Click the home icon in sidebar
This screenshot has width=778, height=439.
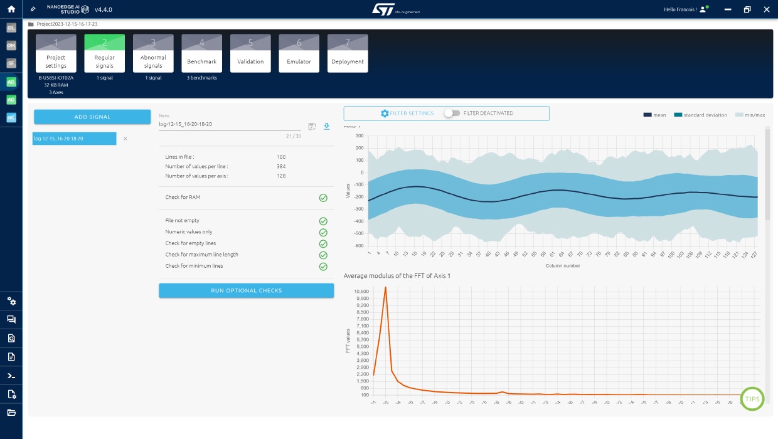pyautogui.click(x=11, y=9)
